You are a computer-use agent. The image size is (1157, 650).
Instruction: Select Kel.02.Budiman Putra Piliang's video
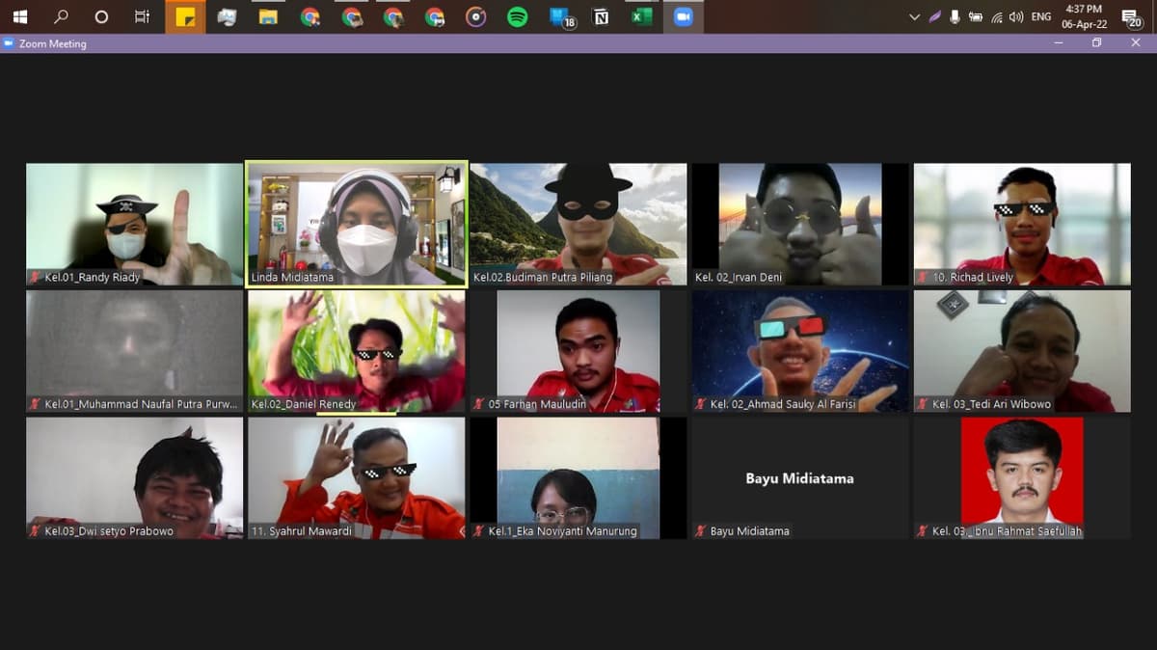tap(578, 224)
